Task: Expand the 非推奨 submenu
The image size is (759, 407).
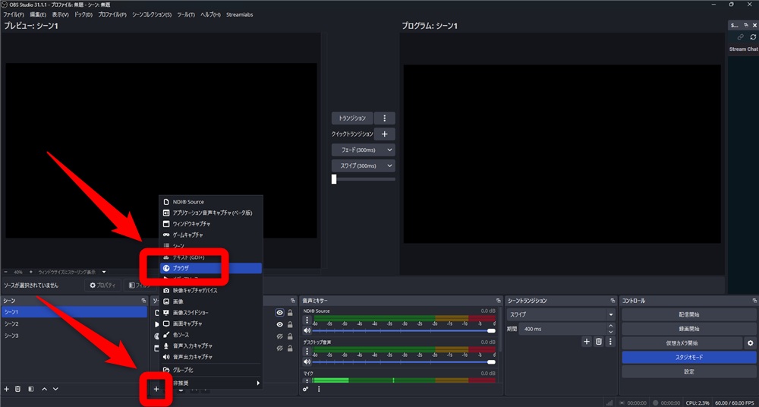Action: (211, 383)
